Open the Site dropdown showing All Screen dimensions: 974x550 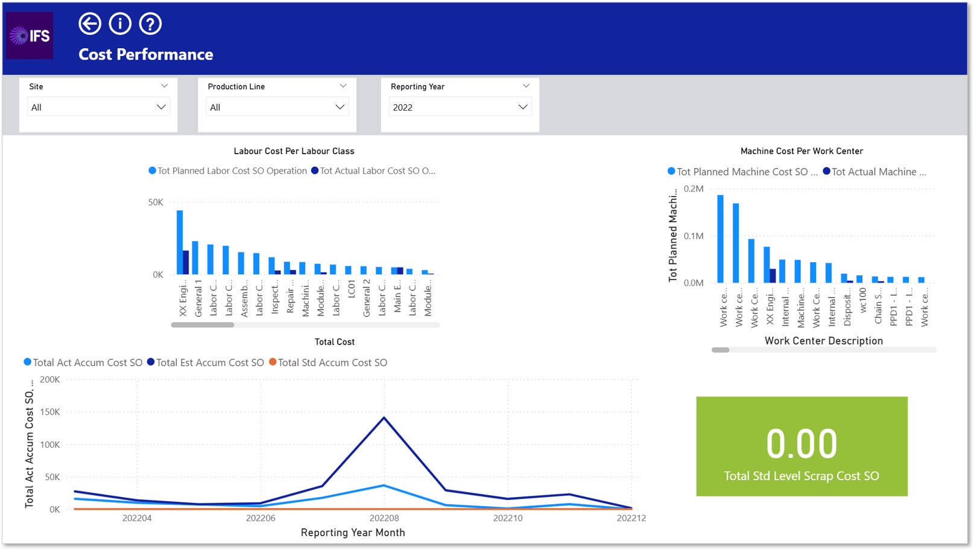[x=98, y=107]
